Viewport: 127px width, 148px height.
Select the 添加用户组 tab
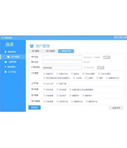coord(66,51)
